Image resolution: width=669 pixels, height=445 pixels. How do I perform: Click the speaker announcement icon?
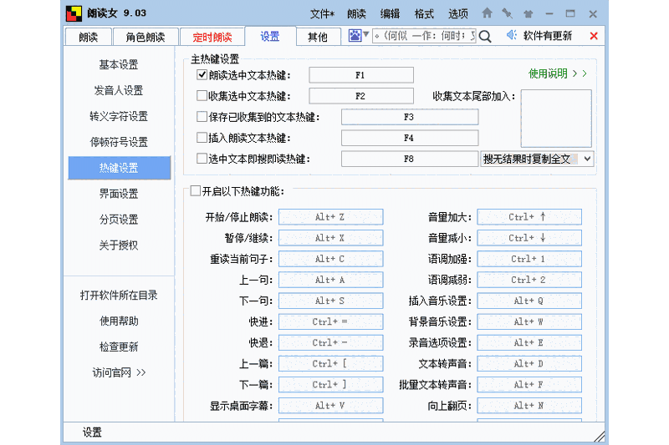tap(512, 35)
